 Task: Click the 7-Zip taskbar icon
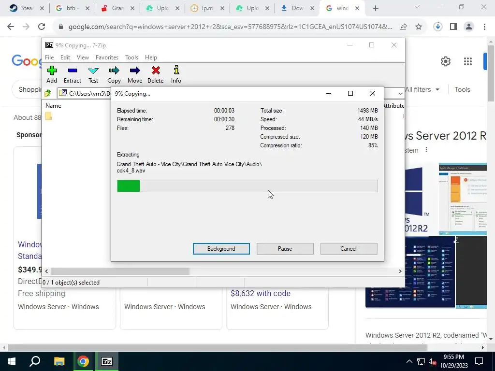(107, 361)
